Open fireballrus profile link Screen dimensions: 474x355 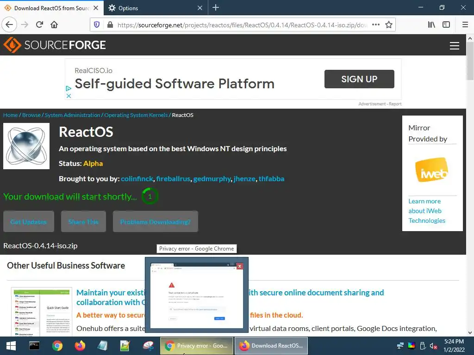pyautogui.click(x=173, y=179)
